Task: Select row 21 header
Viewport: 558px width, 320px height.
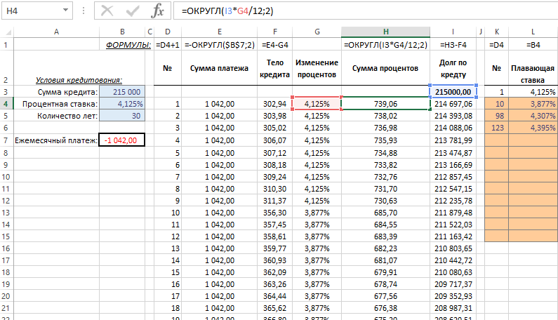Action: click(x=6, y=308)
